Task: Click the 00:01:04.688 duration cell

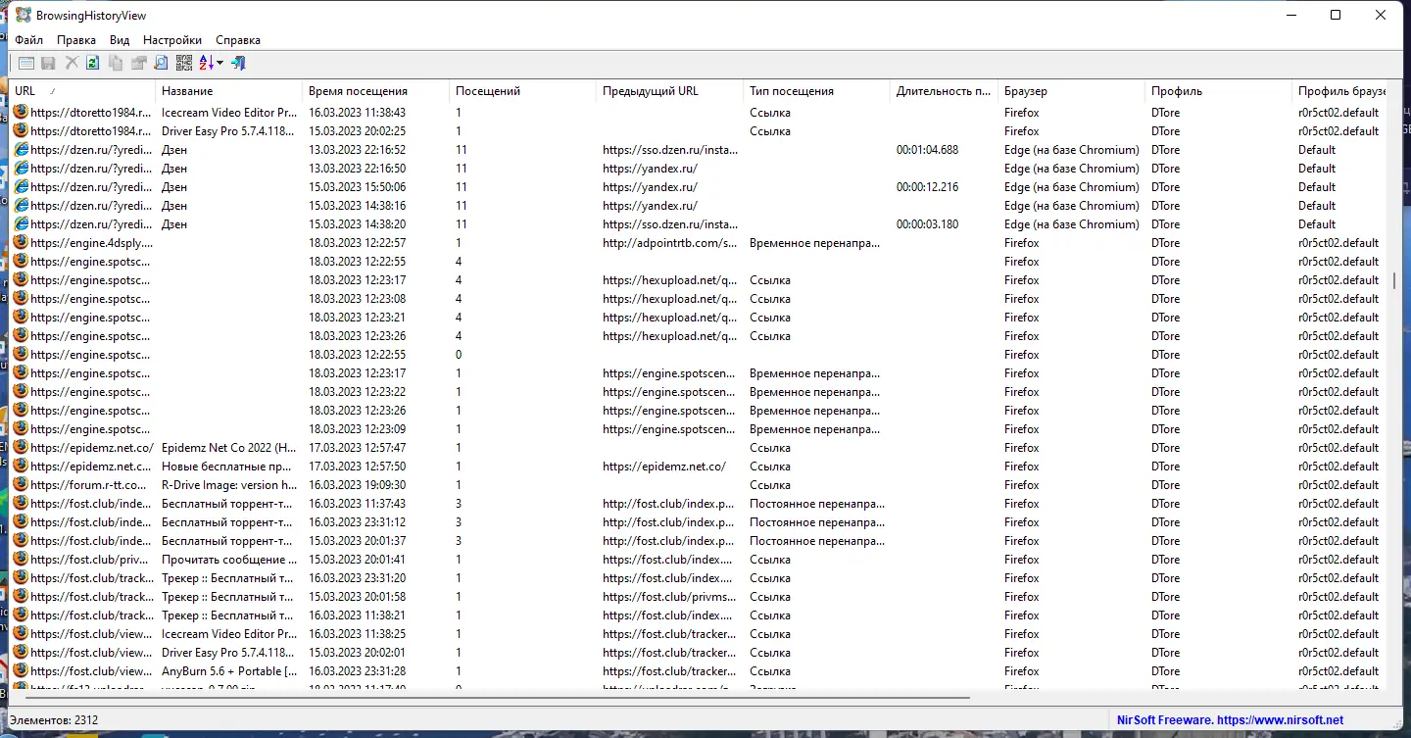Action: click(927, 150)
